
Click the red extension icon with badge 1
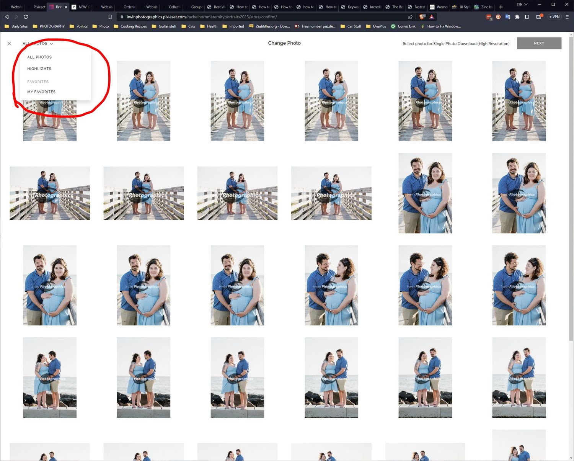489,17
